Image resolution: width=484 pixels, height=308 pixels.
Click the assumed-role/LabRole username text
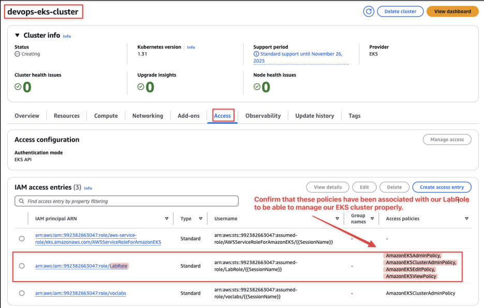point(256,266)
